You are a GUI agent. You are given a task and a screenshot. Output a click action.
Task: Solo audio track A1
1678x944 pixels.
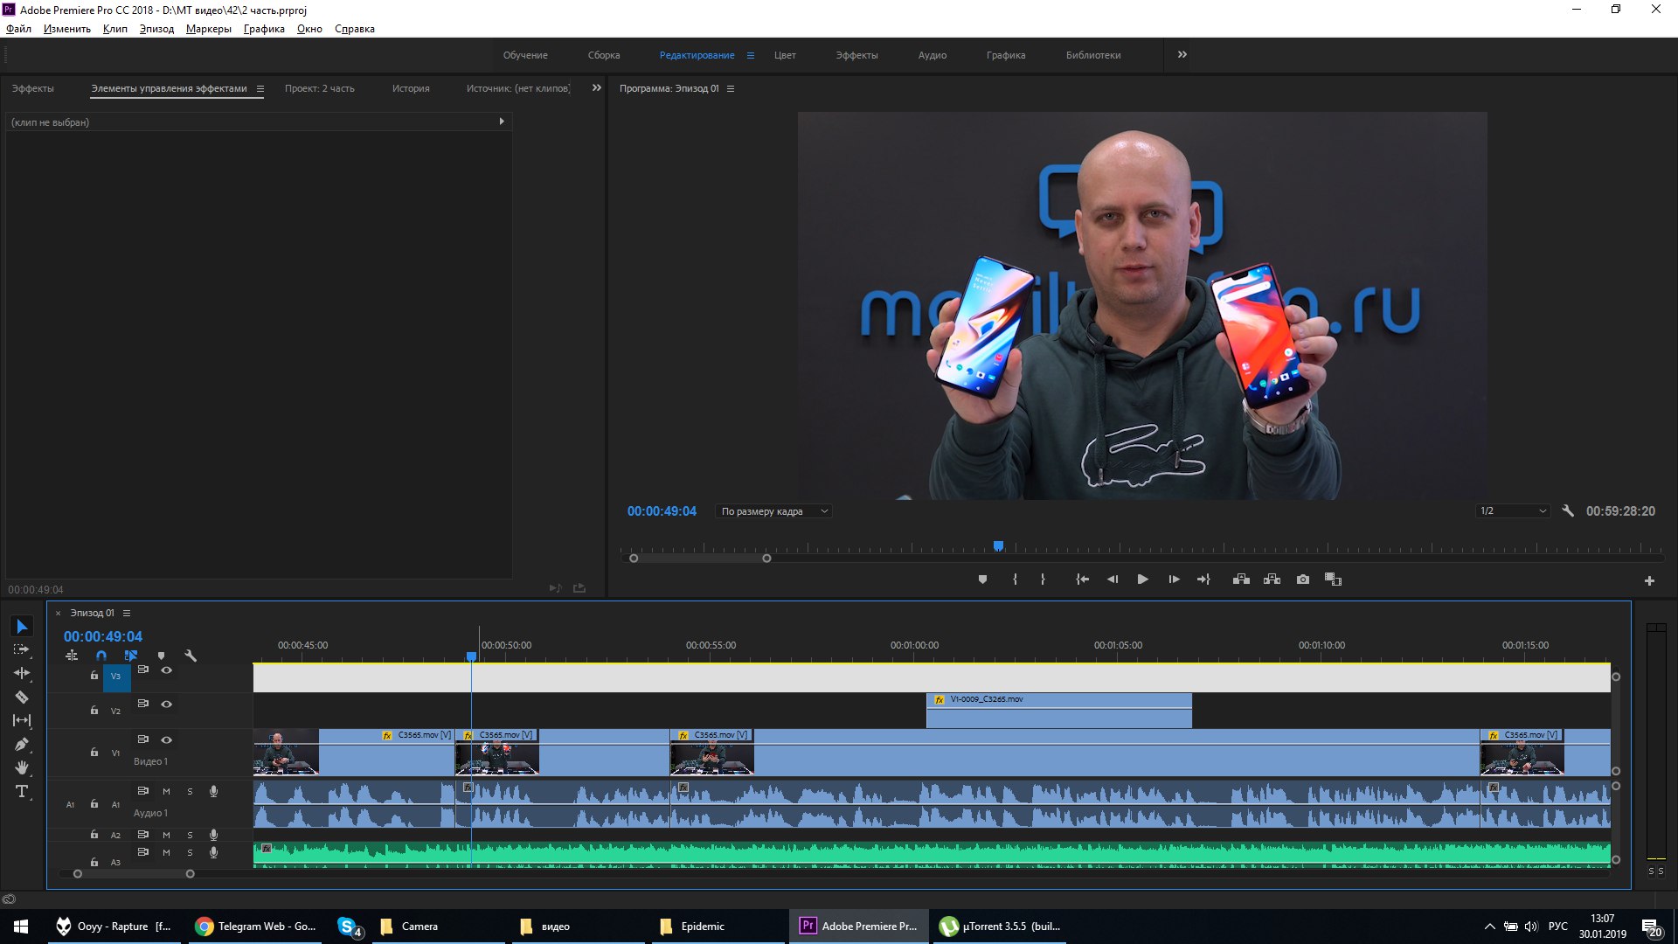tap(190, 791)
